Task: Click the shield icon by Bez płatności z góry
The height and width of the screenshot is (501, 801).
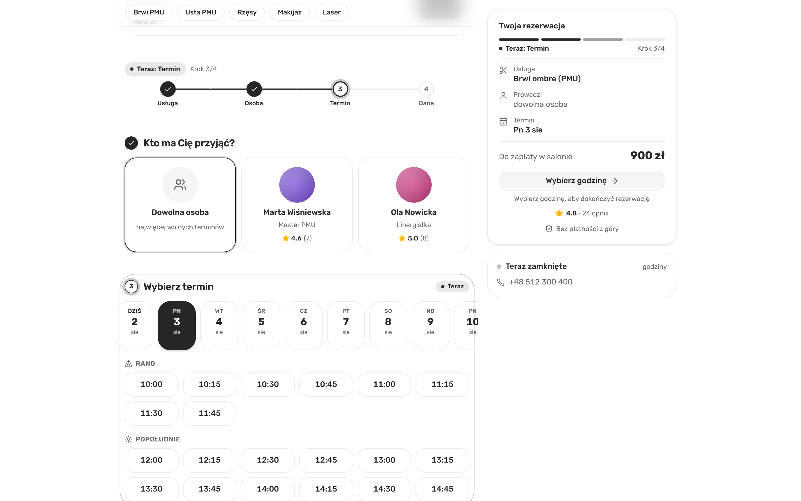Action: [x=549, y=229]
